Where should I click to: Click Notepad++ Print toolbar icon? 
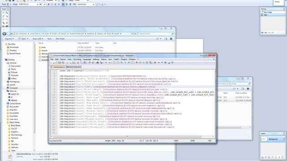[x=74, y=63]
